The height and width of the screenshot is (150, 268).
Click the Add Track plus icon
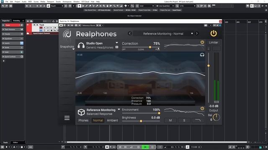click(x=28, y=21)
